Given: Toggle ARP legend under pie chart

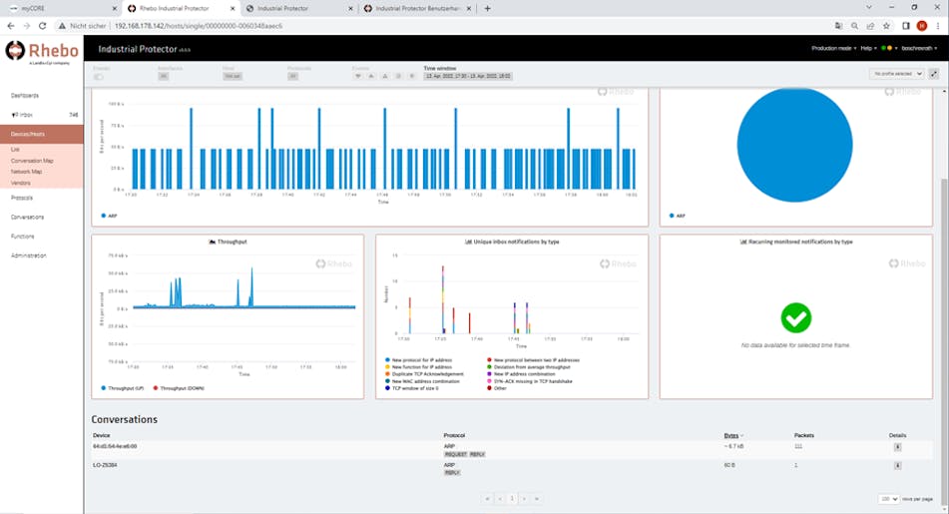Looking at the screenshot, I should tap(678, 216).
